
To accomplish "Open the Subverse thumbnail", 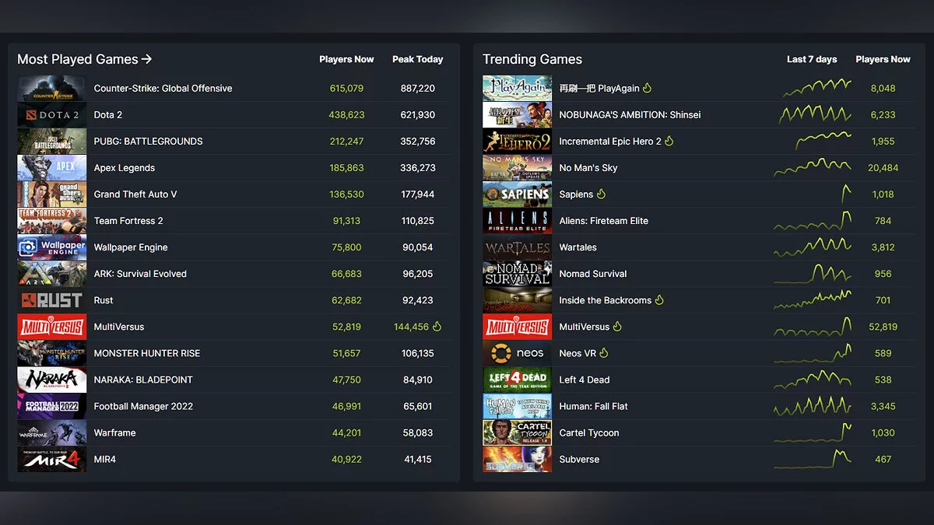I will click(x=517, y=459).
